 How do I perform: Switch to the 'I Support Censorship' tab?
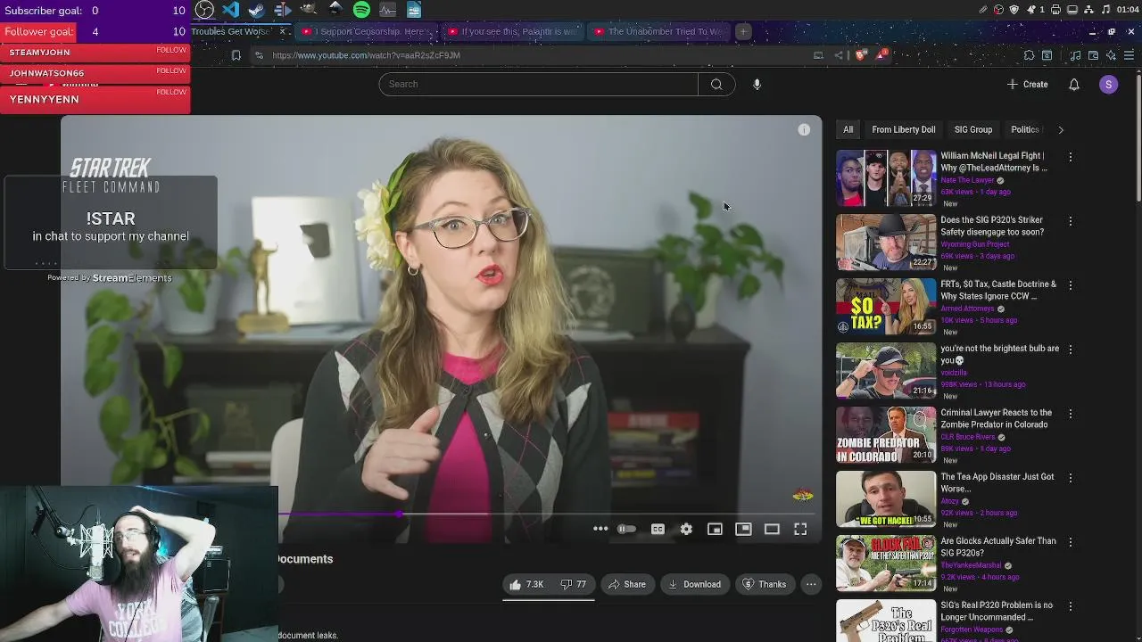[x=367, y=31]
